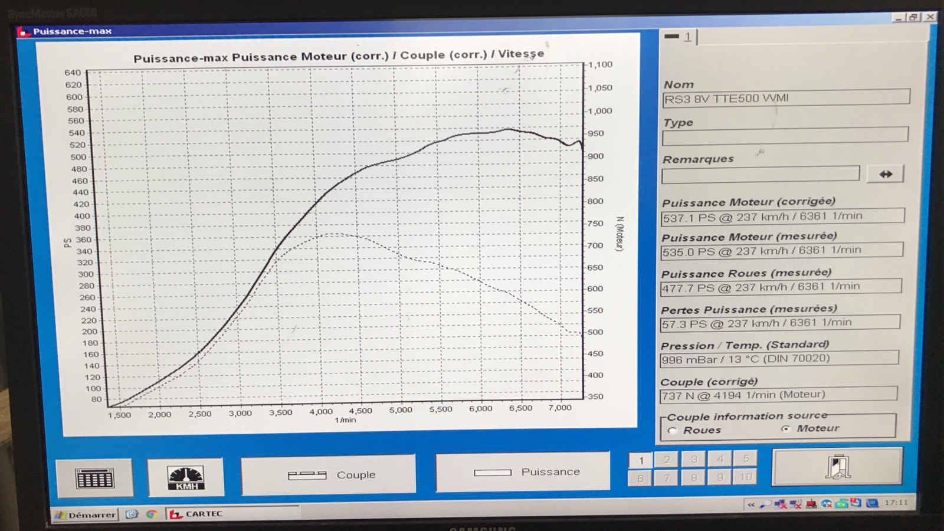Viewport: 944px width, 531px height.
Task: Click the Nom input field
Action: click(x=785, y=98)
